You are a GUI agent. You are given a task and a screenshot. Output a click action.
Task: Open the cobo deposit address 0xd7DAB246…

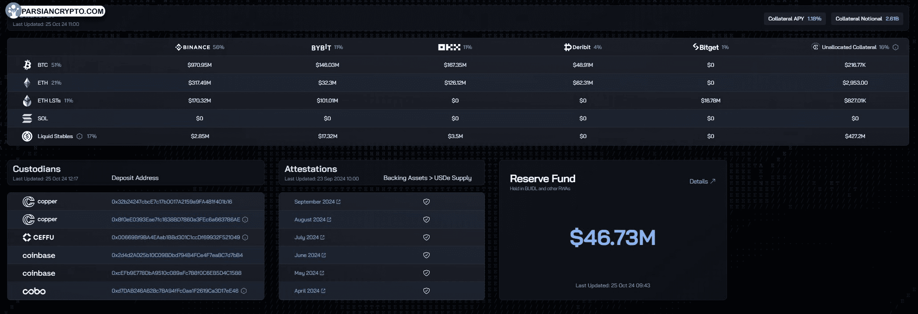point(175,291)
